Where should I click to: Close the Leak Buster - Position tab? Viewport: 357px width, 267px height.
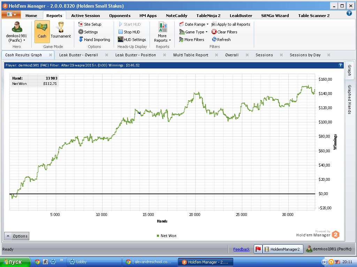point(165,55)
